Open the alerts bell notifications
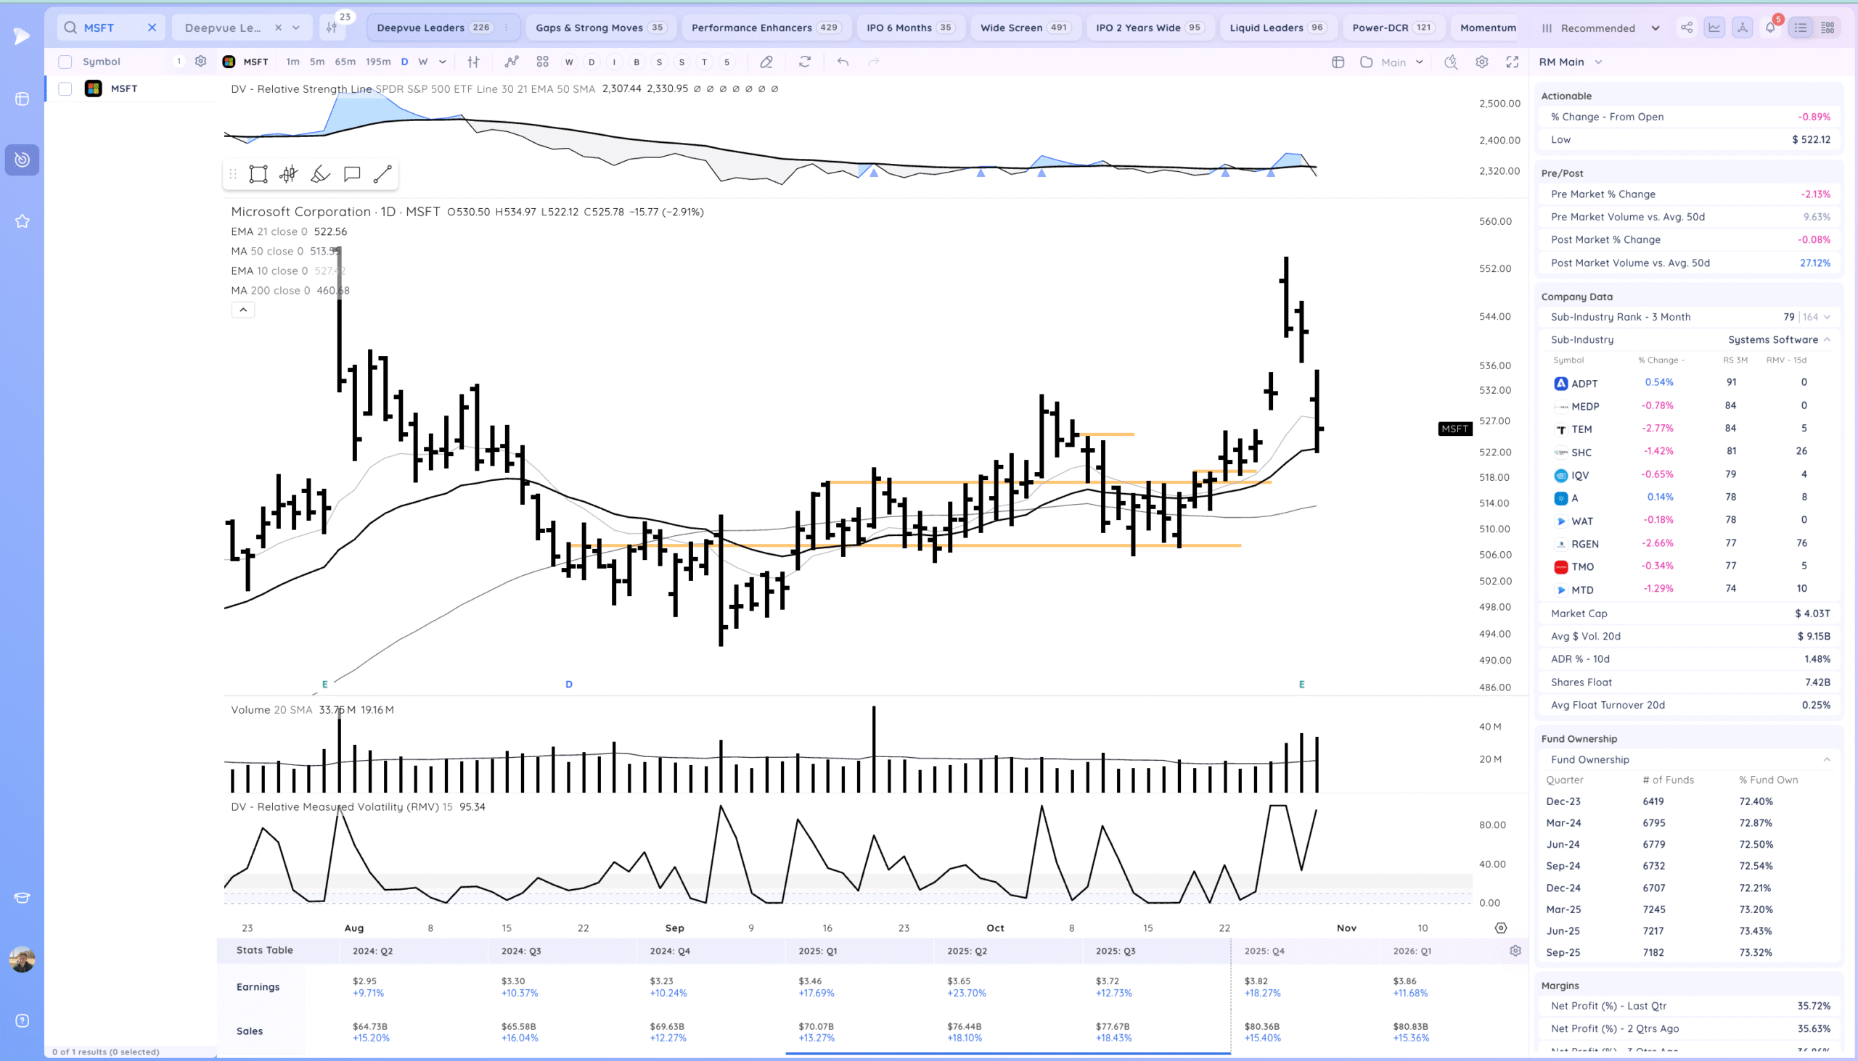Viewport: 1858px width, 1061px height. [1769, 28]
